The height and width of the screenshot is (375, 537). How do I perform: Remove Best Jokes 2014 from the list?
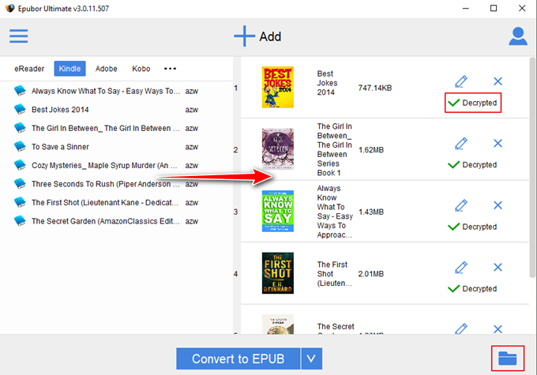498,81
